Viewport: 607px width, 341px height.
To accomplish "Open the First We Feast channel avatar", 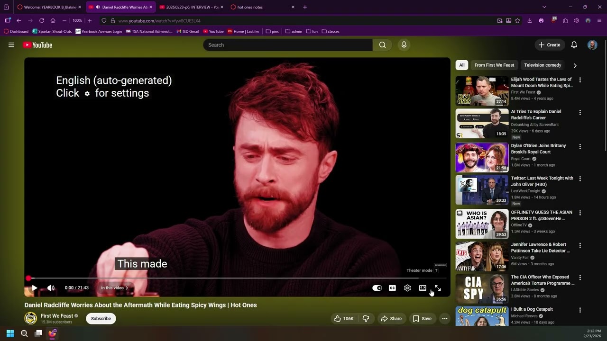I will click(x=31, y=318).
